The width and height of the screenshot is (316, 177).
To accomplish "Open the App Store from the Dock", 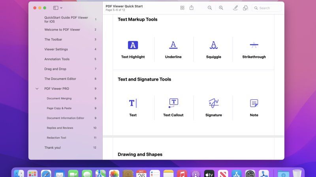I will pyautogui.click(x=236, y=174).
